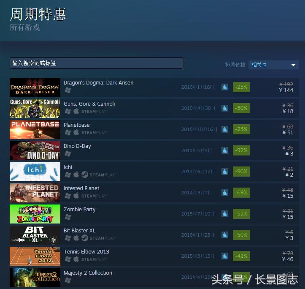
Task: Click thumbs-up review icon for Dino D-Day
Action: click(x=225, y=150)
